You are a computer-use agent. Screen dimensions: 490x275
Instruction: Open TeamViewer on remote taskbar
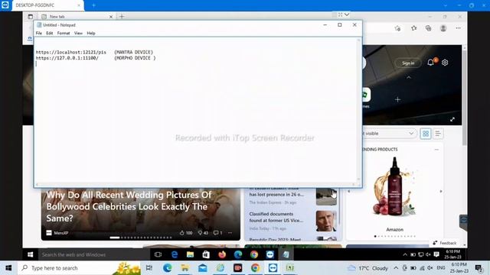point(270,254)
